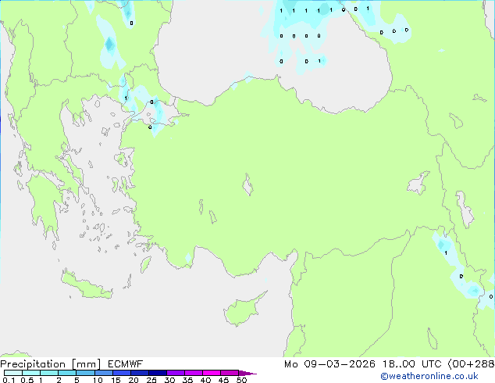The width and height of the screenshot is (495, 383).
Task: Click the '(00+288' forecast offset text
Action: point(471,364)
